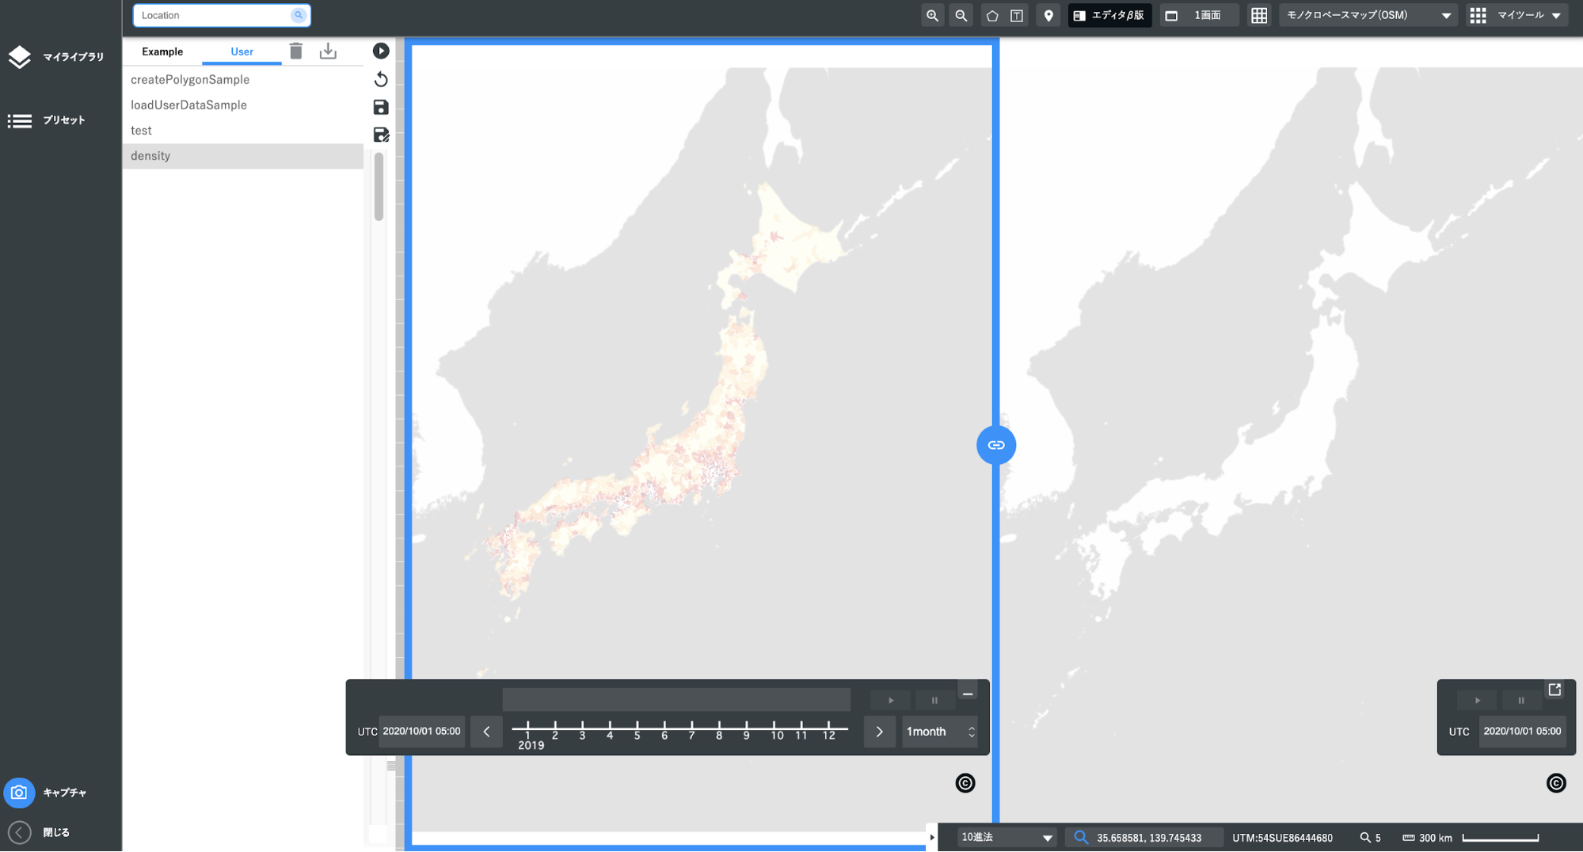1583x852 pixels.
Task: Pop out the right time panel
Action: tap(1554, 690)
